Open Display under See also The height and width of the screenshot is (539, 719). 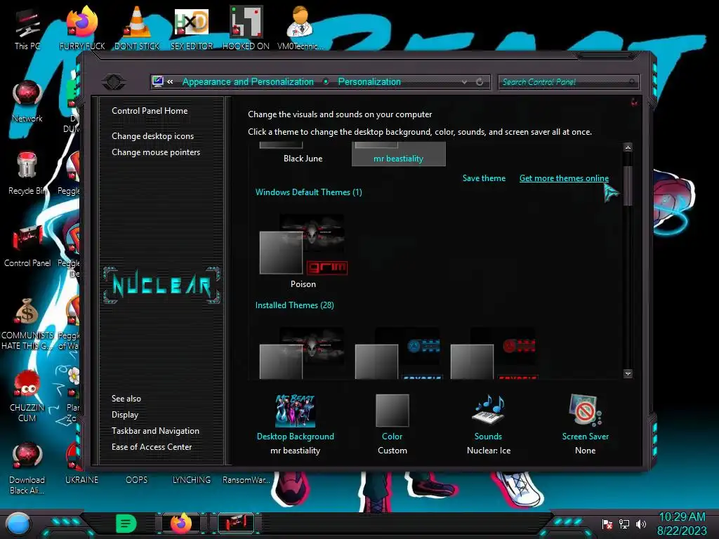point(125,415)
